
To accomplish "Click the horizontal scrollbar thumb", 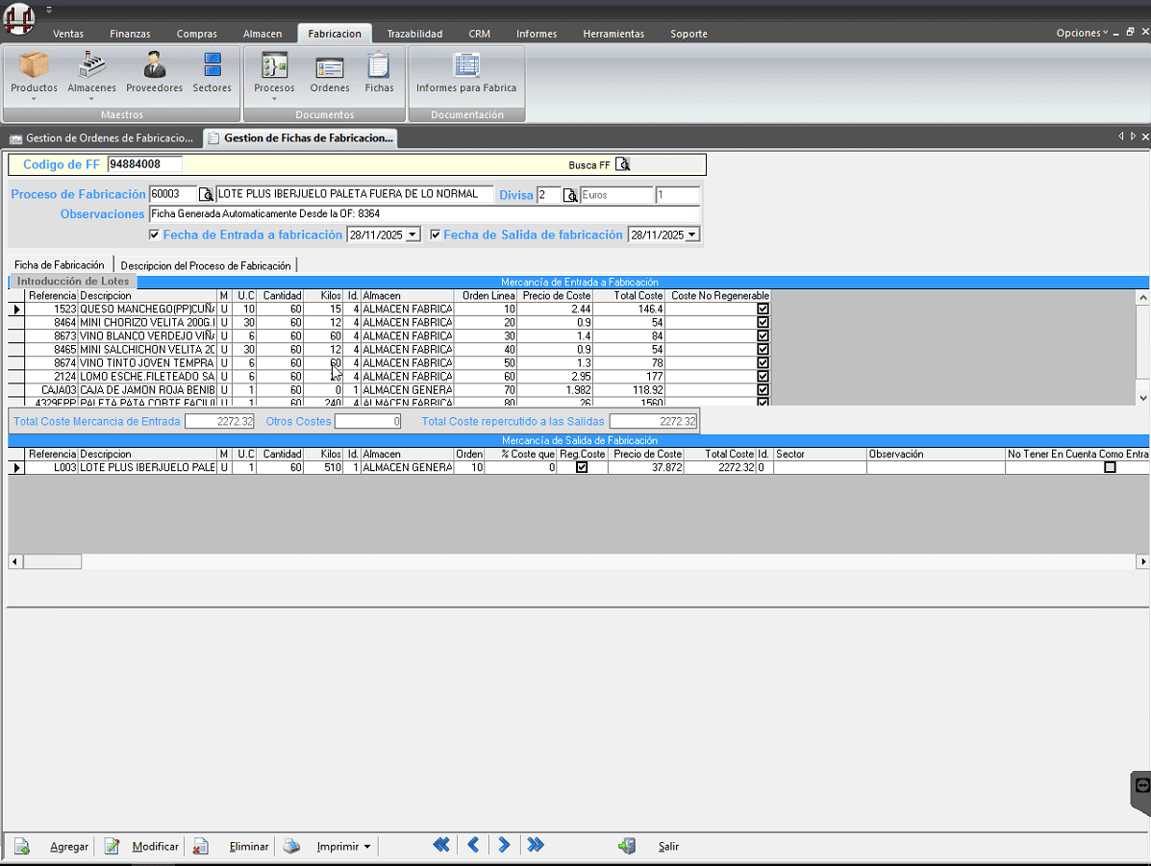I will tap(52, 561).
